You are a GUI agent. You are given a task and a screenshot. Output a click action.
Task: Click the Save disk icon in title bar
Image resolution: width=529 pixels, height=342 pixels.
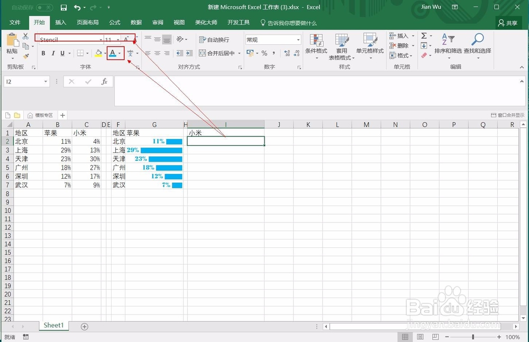63,7
